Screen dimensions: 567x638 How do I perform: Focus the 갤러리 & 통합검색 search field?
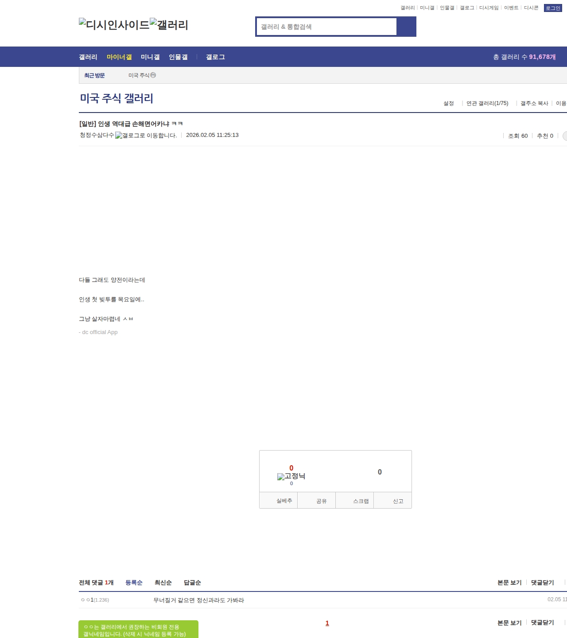326,27
